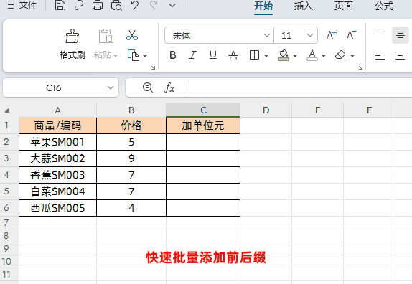This screenshot has width=412, height=284.
Task: Toggle Italic formatting
Action: coord(192,55)
